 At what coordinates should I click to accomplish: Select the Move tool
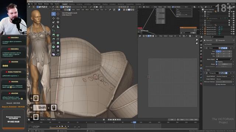(53, 18)
